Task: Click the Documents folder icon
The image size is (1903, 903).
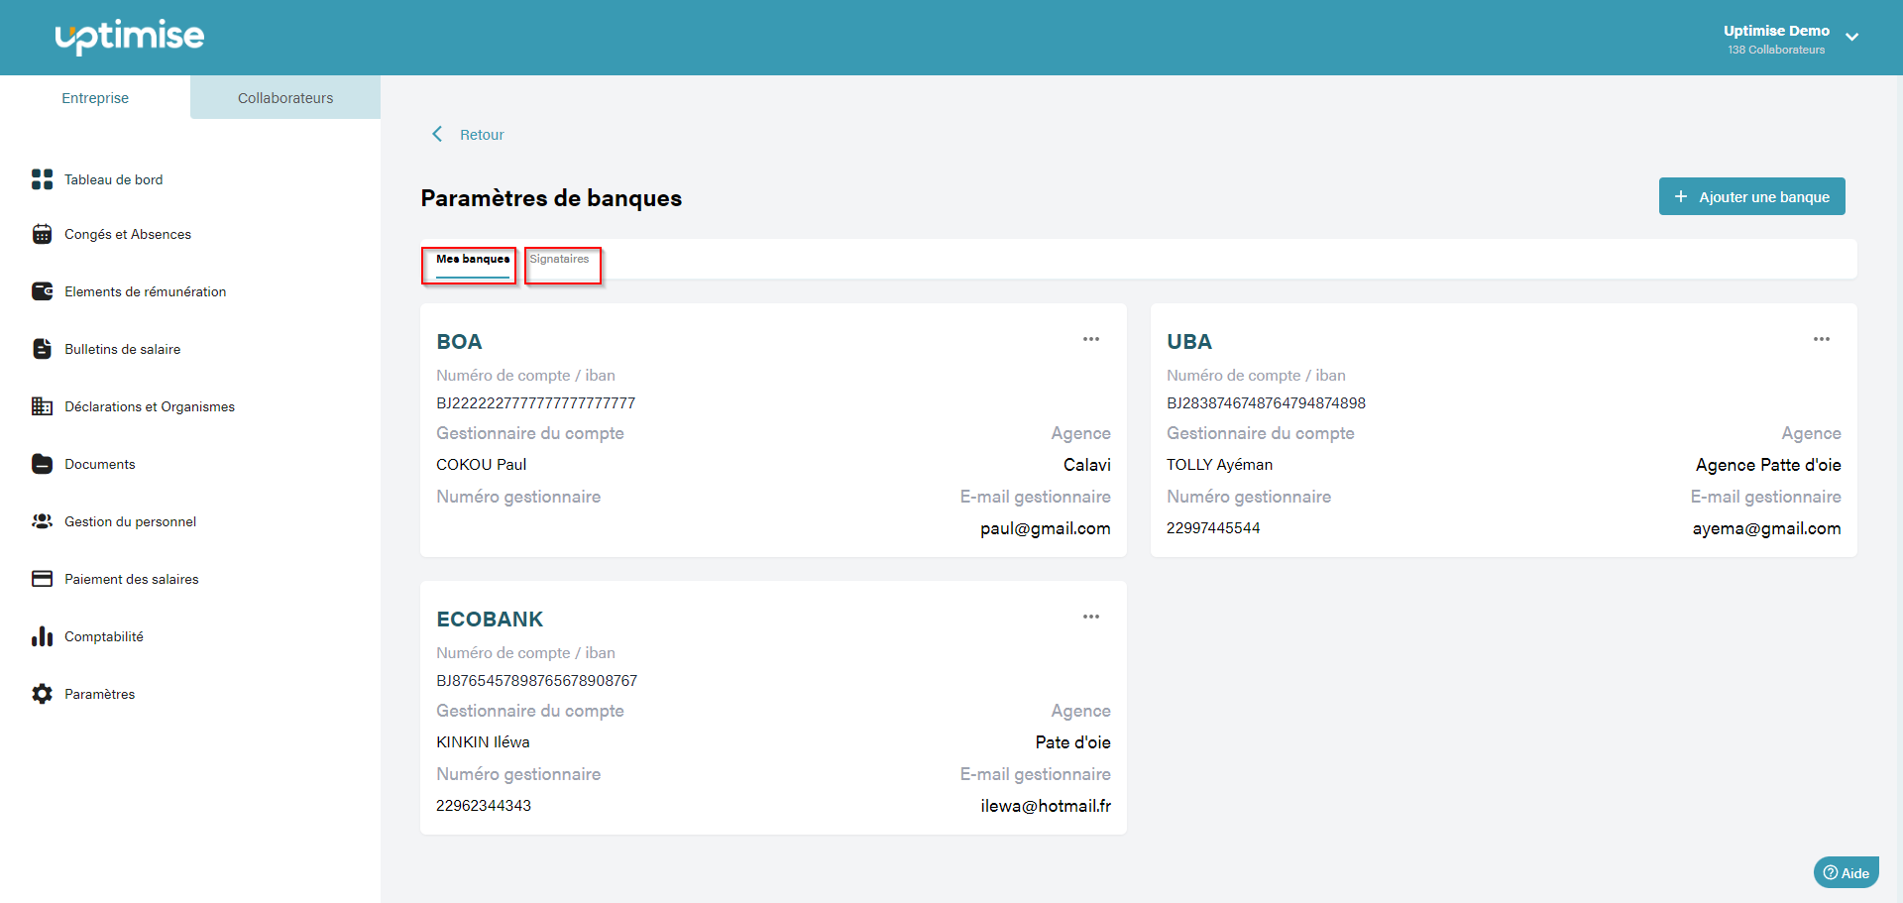Action: click(x=42, y=464)
